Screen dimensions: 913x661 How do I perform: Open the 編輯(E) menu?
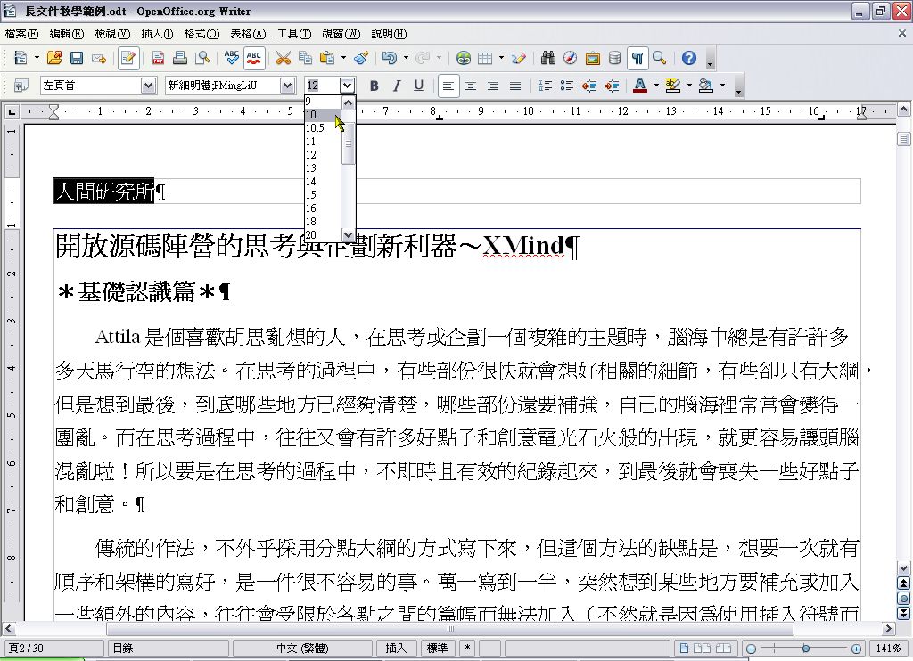coord(67,34)
